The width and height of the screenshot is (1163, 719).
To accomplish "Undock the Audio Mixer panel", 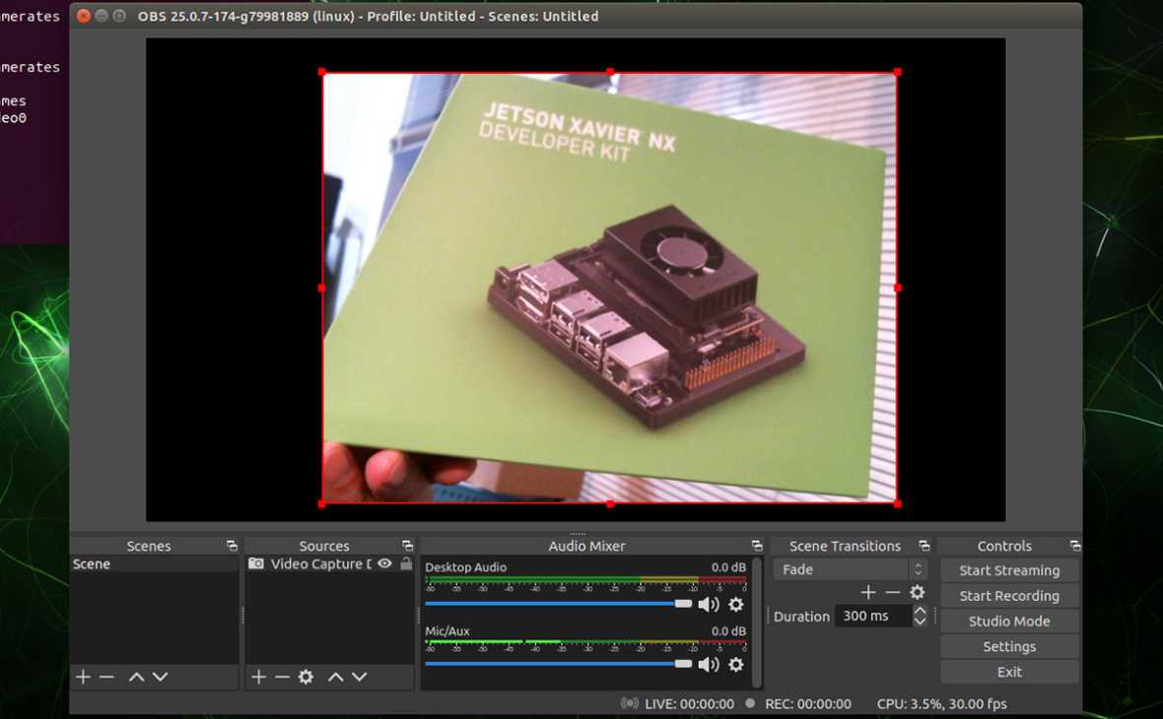I will pyautogui.click(x=757, y=546).
